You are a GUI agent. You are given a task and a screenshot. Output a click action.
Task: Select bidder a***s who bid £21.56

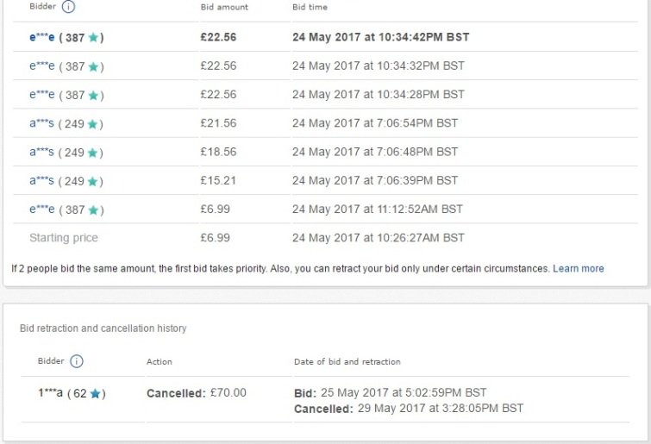(41, 123)
